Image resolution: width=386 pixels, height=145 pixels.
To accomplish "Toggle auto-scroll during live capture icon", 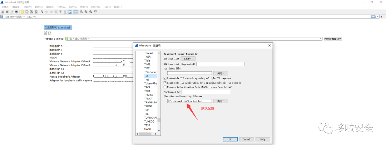I will (70, 12).
